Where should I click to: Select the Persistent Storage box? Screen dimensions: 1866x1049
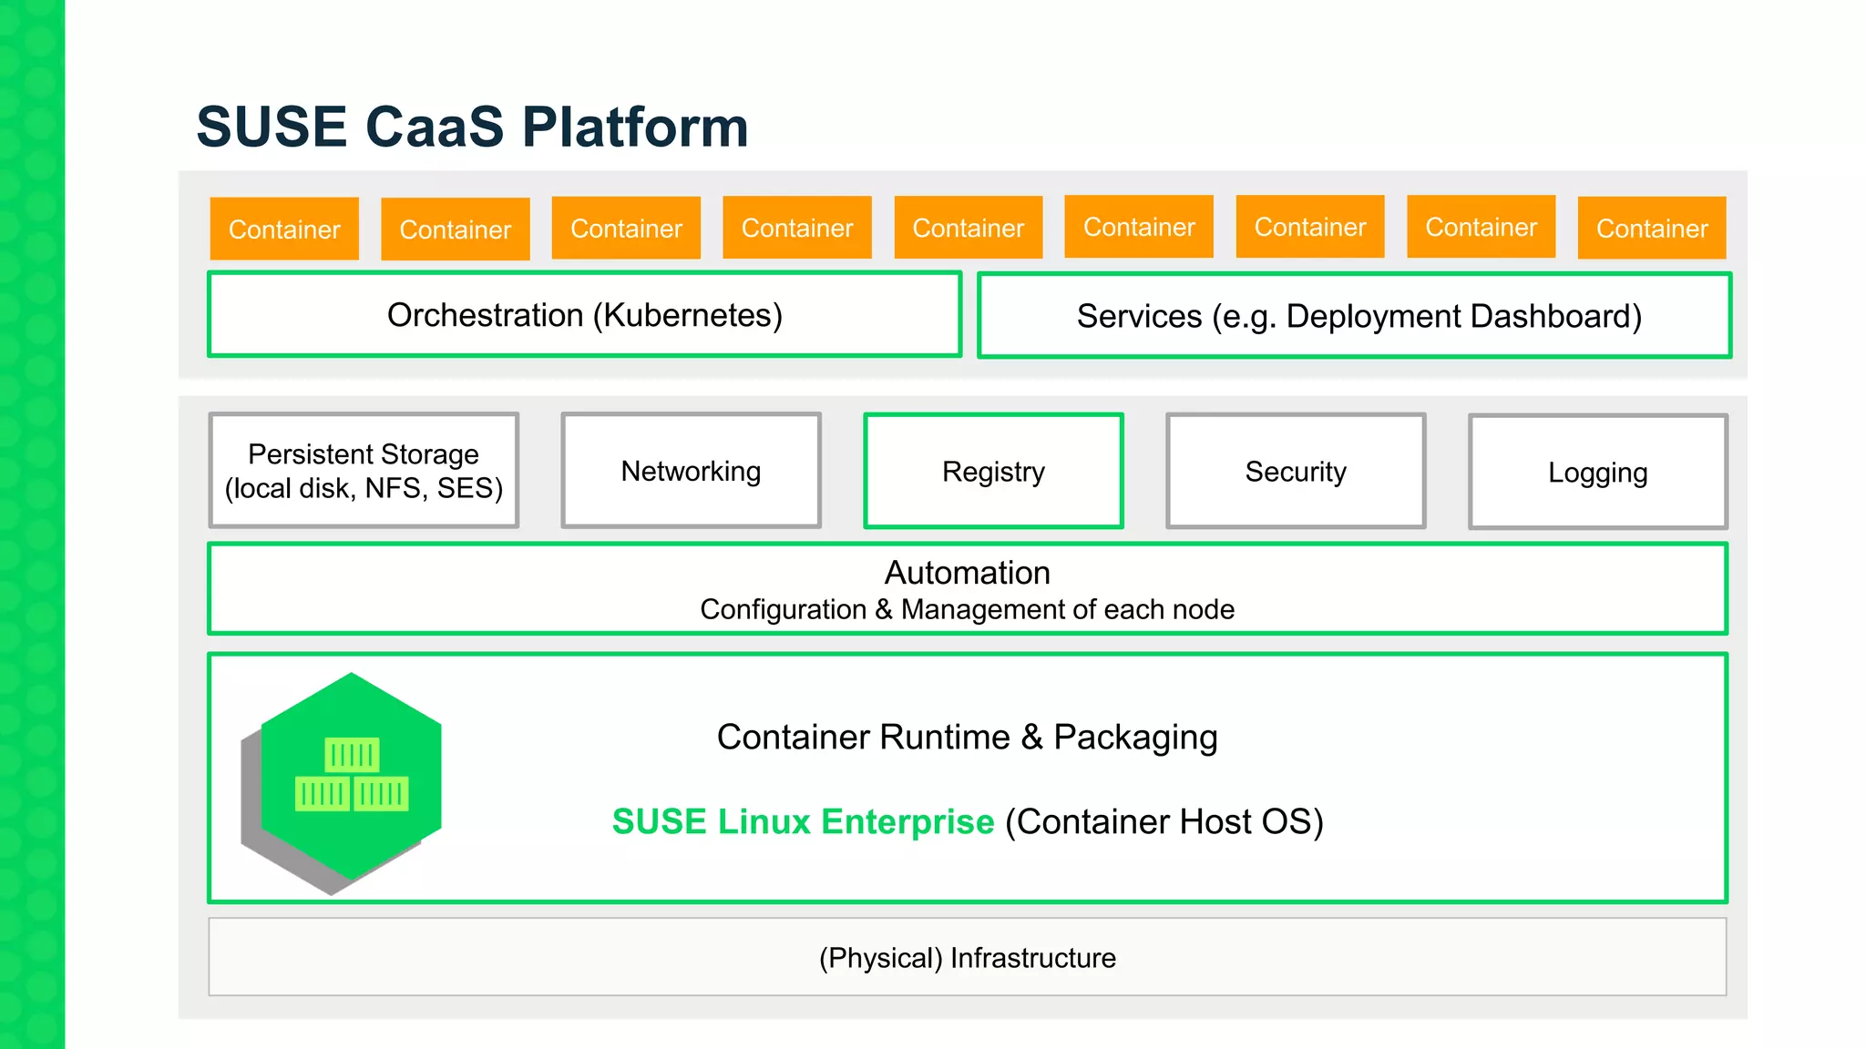(364, 471)
